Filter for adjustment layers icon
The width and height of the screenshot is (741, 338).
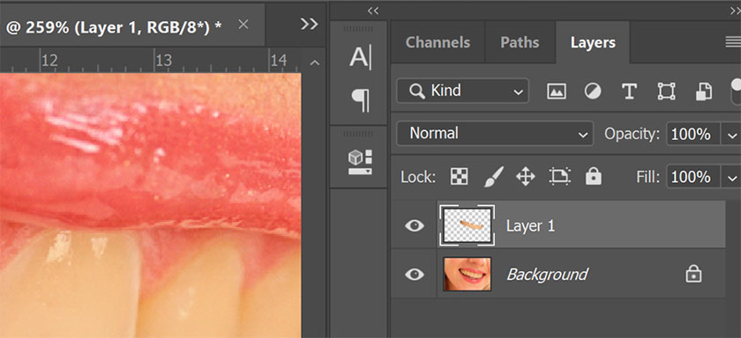click(593, 91)
